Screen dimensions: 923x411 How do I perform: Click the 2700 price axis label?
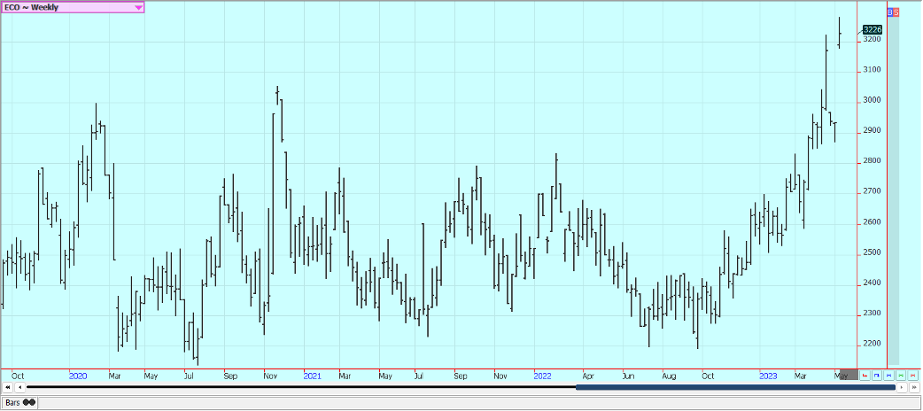coord(872,192)
